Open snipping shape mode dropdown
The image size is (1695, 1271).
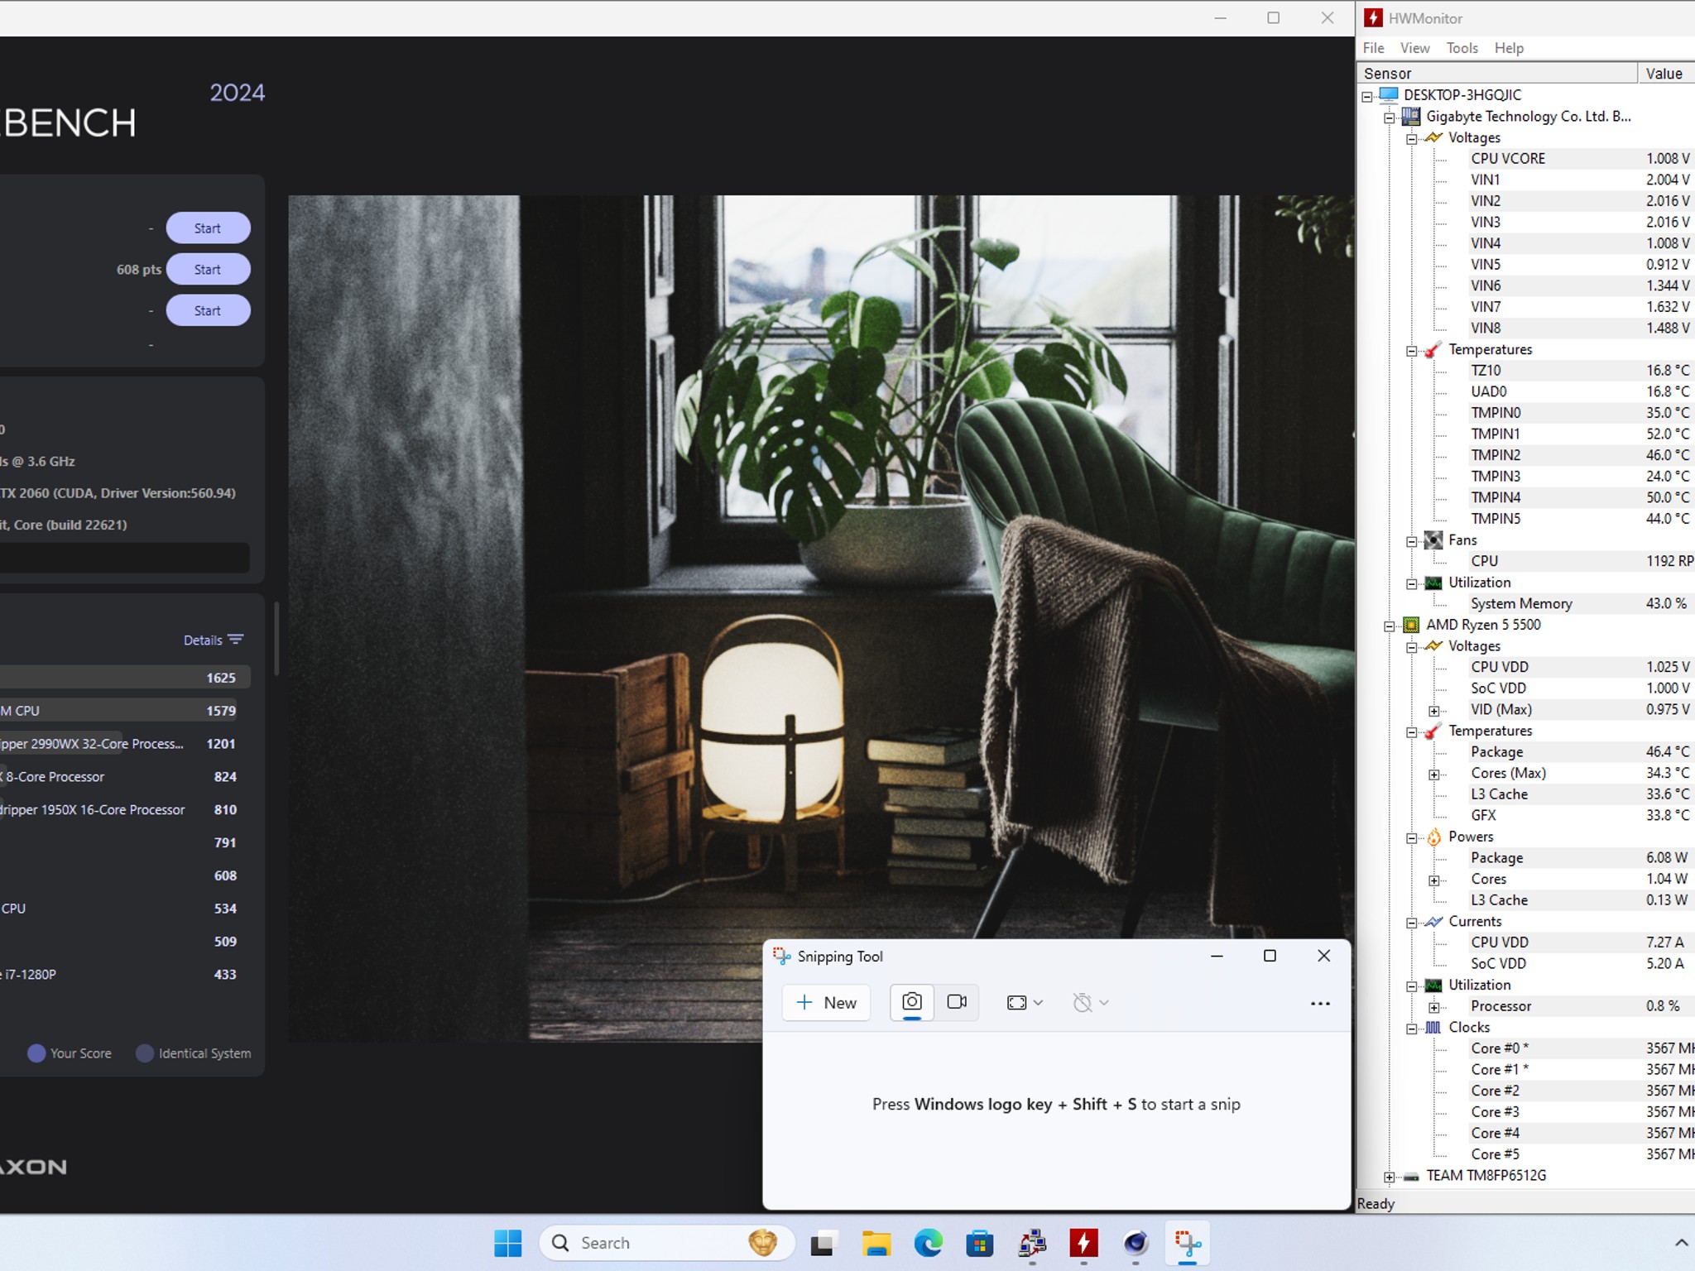point(1025,1003)
